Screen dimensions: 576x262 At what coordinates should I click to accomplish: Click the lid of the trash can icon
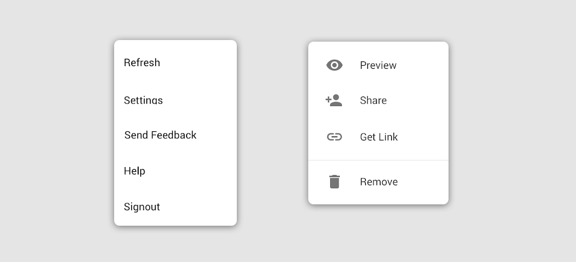pyautogui.click(x=334, y=176)
